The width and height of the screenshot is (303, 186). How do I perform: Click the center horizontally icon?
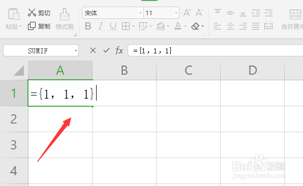click(230, 26)
